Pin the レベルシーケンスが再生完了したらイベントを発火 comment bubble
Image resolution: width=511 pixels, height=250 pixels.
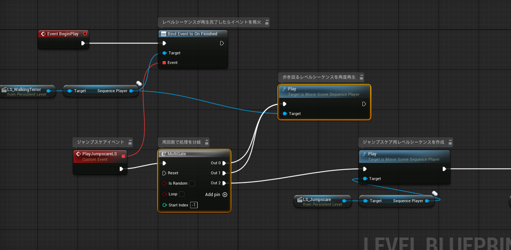click(267, 20)
